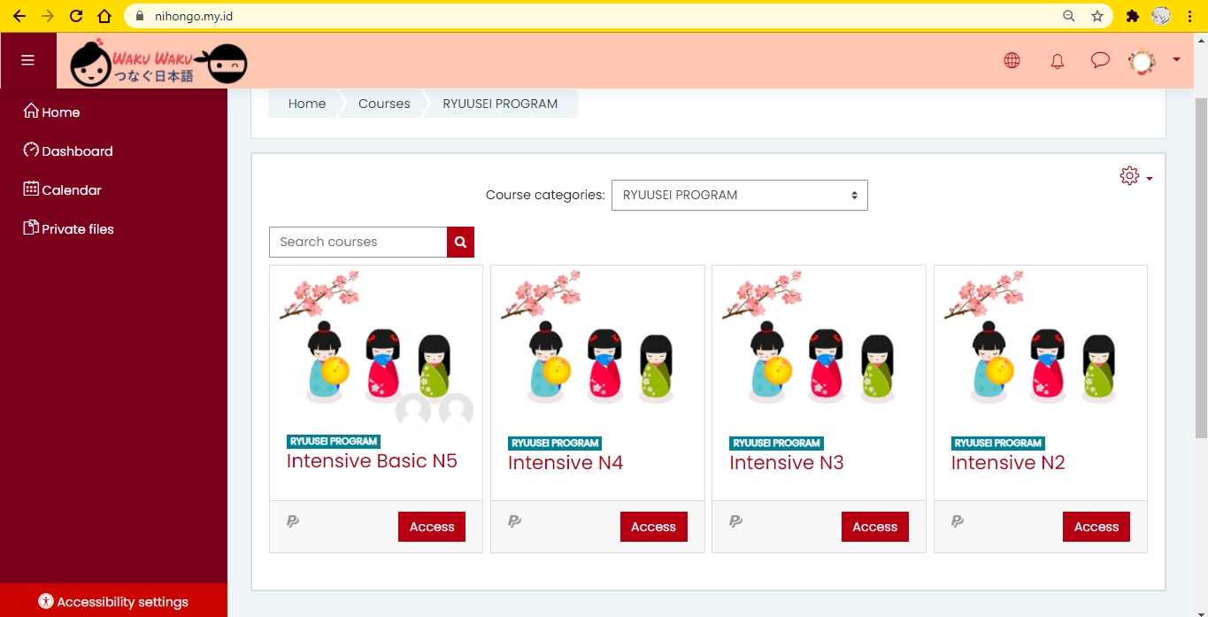
Task: Focus the Search courses field
Action: [358, 242]
